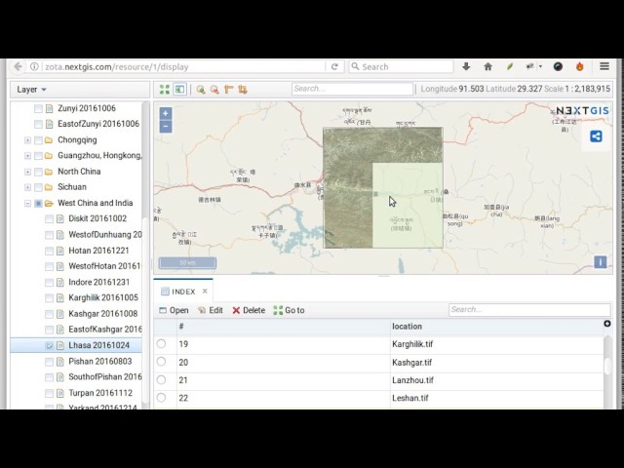
Task: Click the Delete button in feature table
Action: [249, 310]
